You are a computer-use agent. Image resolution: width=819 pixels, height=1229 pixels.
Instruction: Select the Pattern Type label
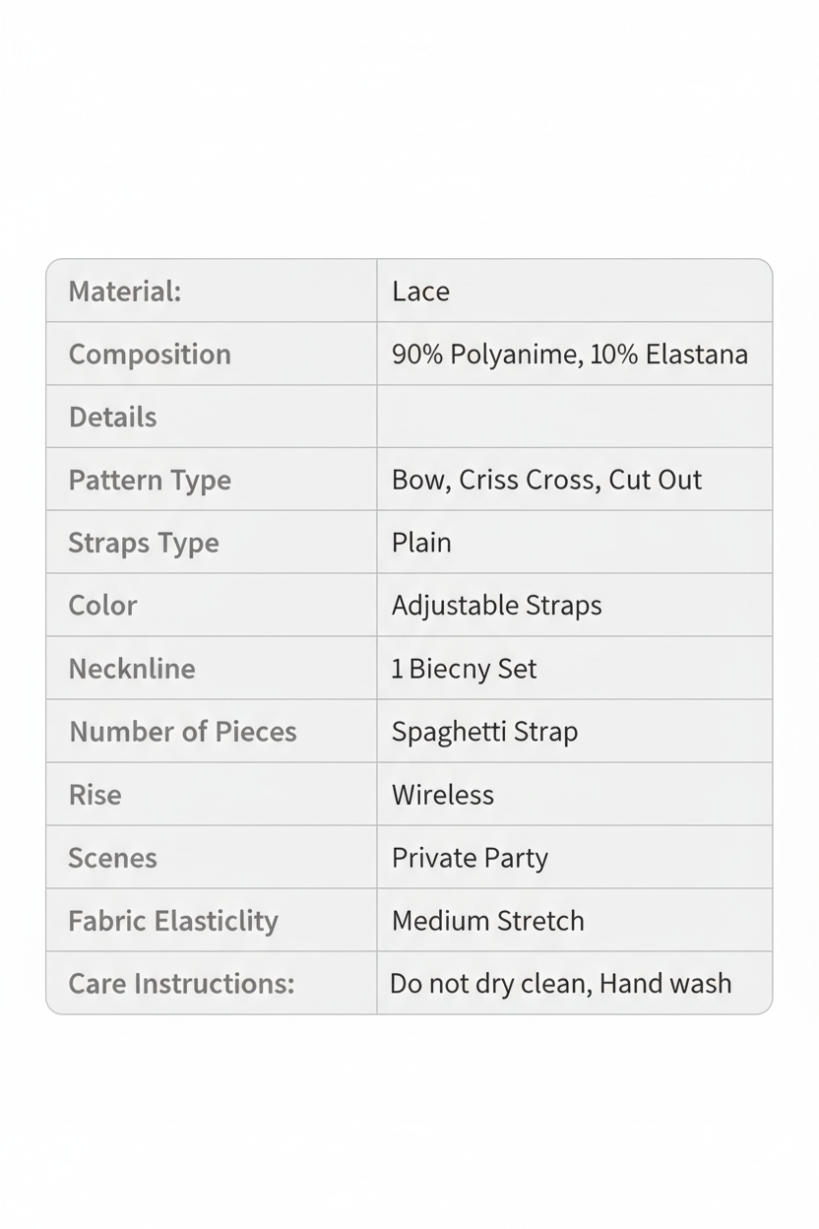click(x=150, y=481)
